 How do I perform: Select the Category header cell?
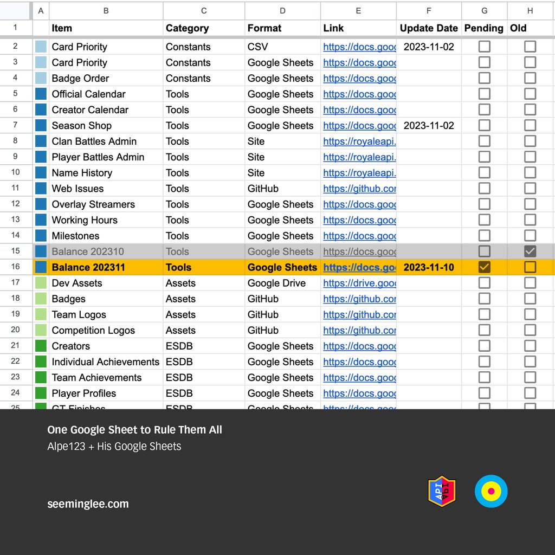(203, 28)
